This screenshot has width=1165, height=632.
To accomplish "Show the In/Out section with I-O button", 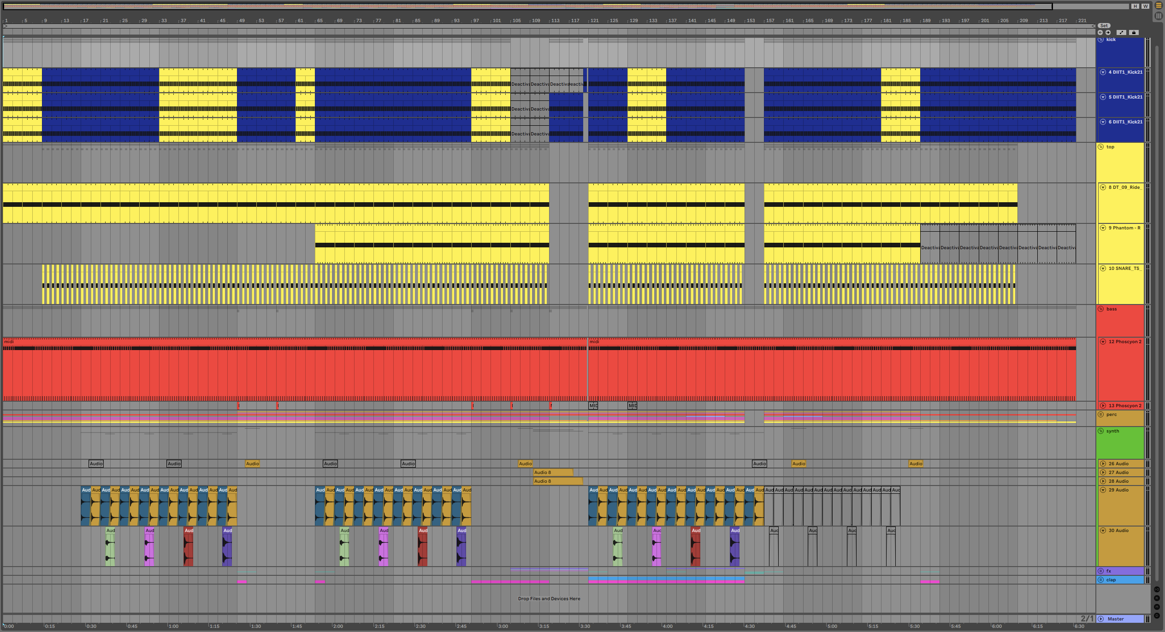I will (1157, 590).
